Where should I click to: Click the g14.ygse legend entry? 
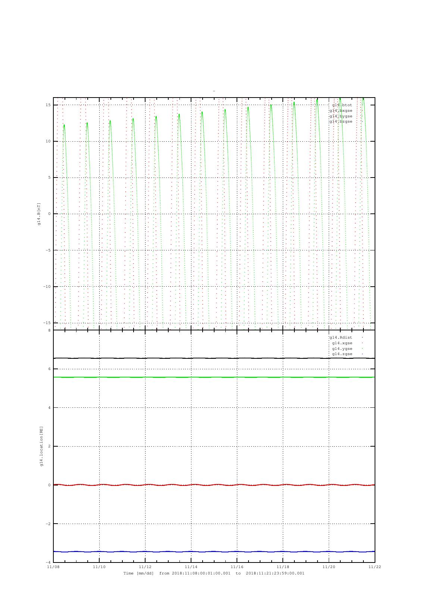click(342, 349)
